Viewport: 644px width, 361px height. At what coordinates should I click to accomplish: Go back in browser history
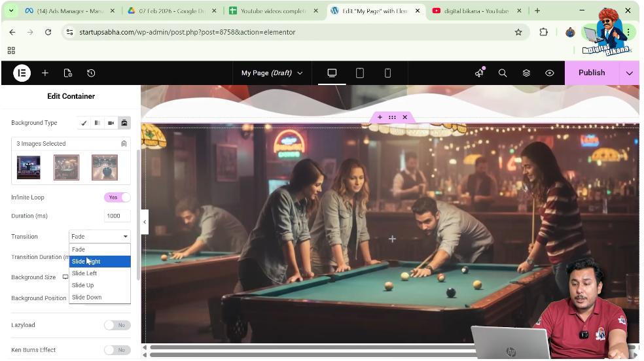[x=12, y=32]
